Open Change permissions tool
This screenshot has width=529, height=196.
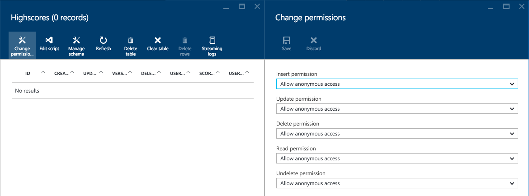[22, 46]
